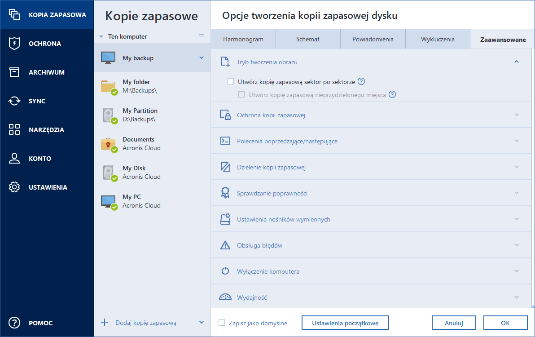
Task: Open the Dodaj kopię zapasową dropdown arrow
Action: (202, 322)
